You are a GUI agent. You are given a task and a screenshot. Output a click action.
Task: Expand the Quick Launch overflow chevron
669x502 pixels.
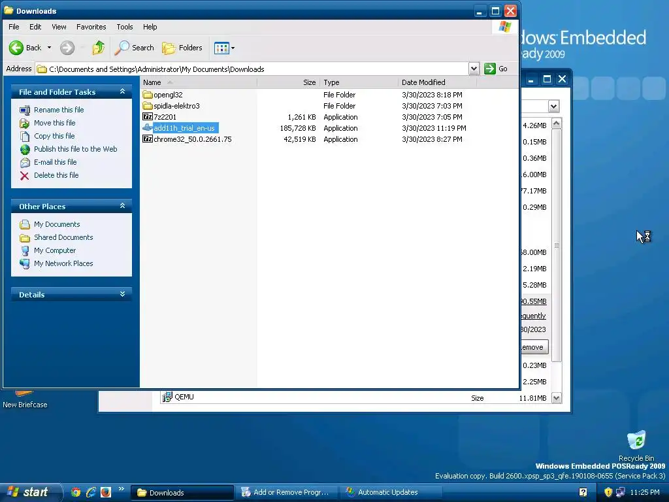pos(121,489)
